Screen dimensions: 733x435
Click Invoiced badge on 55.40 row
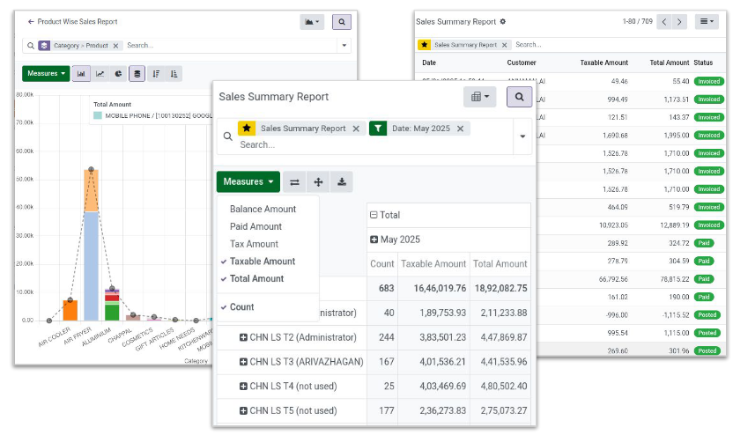click(708, 81)
